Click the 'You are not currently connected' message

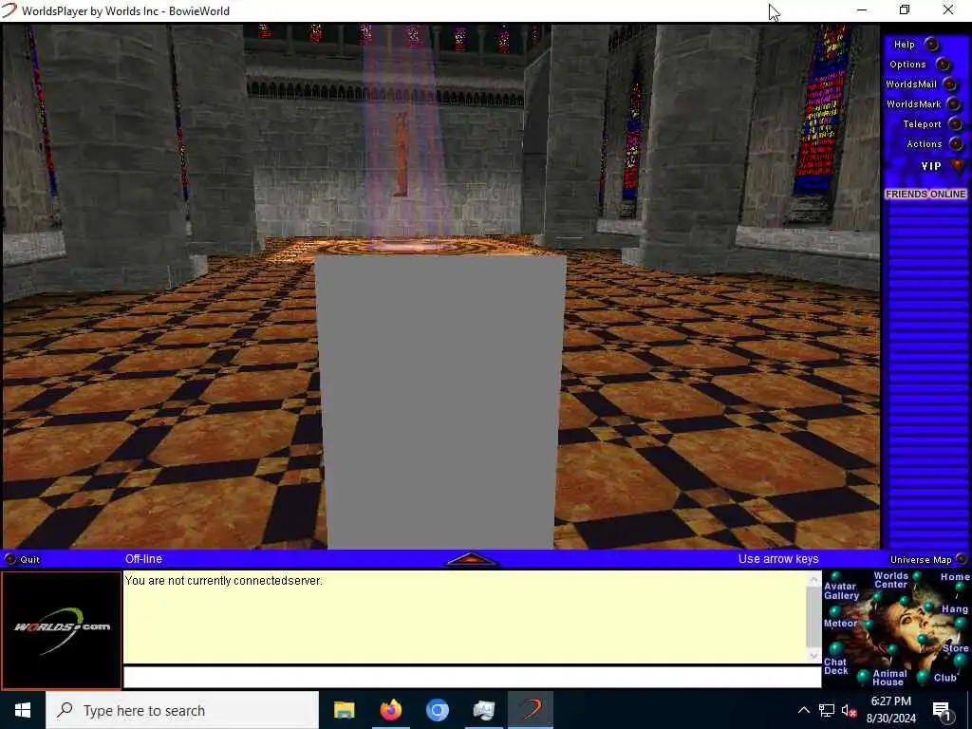(x=223, y=581)
